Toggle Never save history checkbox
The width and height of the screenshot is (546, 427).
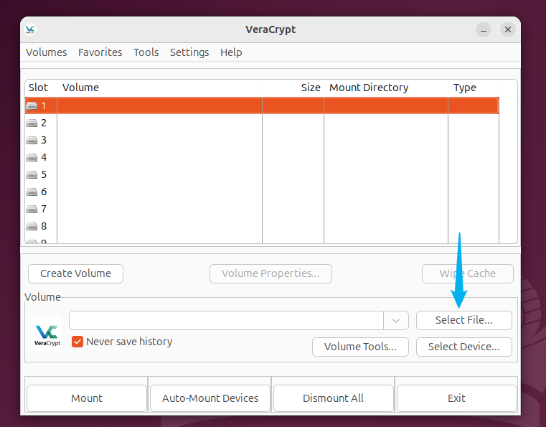point(77,342)
